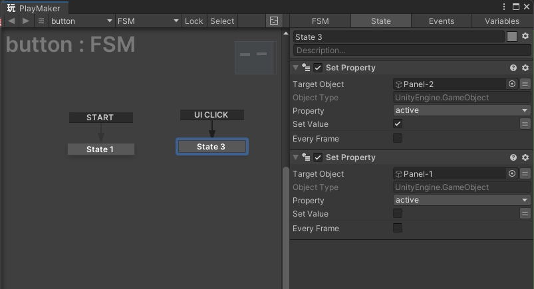Go back with the left arrow in toolbar
534x289 pixels.
tap(11, 21)
